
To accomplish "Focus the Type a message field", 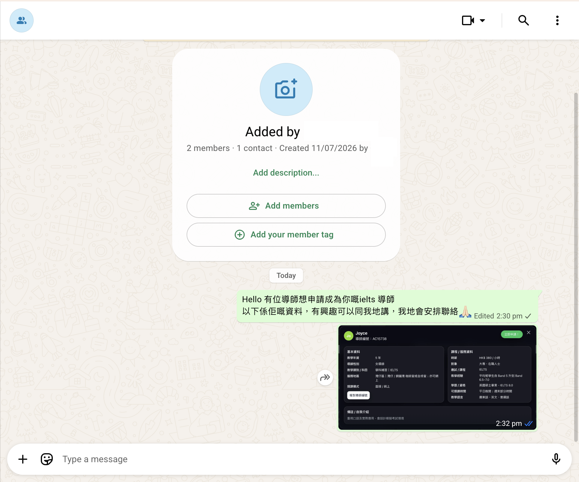I will (303, 459).
